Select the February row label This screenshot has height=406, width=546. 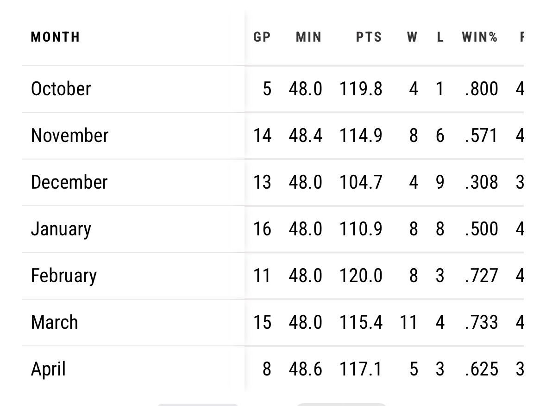(x=64, y=276)
